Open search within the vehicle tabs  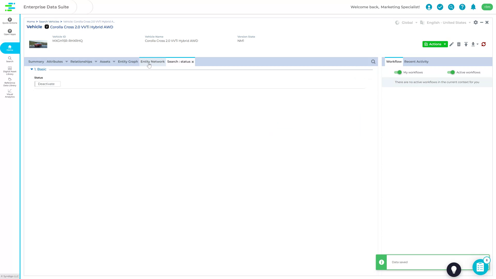pos(373,61)
